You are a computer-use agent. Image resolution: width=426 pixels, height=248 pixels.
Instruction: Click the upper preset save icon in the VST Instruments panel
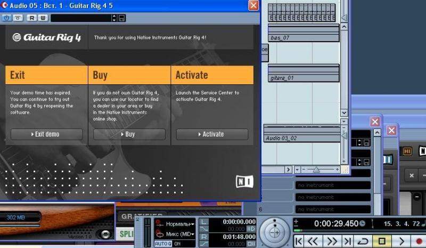(x=366, y=142)
